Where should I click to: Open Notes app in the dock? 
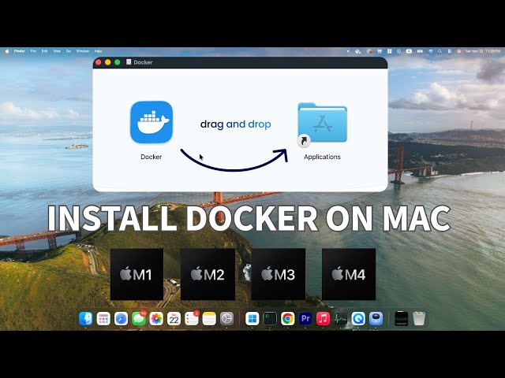[209, 318]
